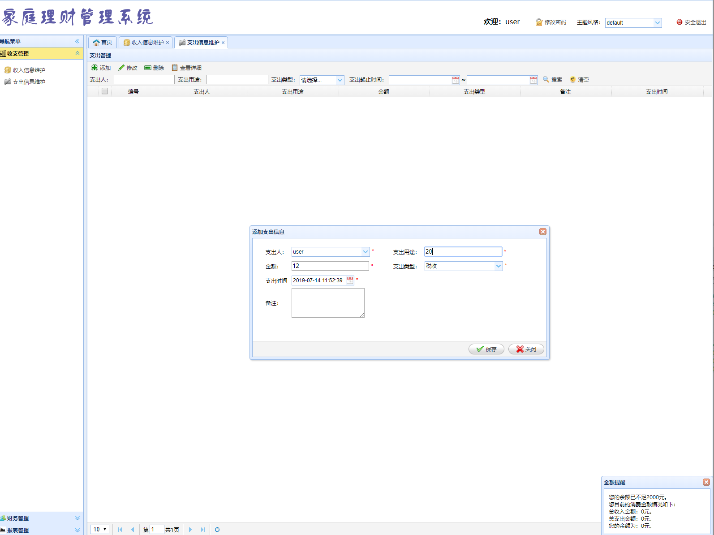
Task: Click the Search (搜索) magnifier icon
Action: point(546,79)
